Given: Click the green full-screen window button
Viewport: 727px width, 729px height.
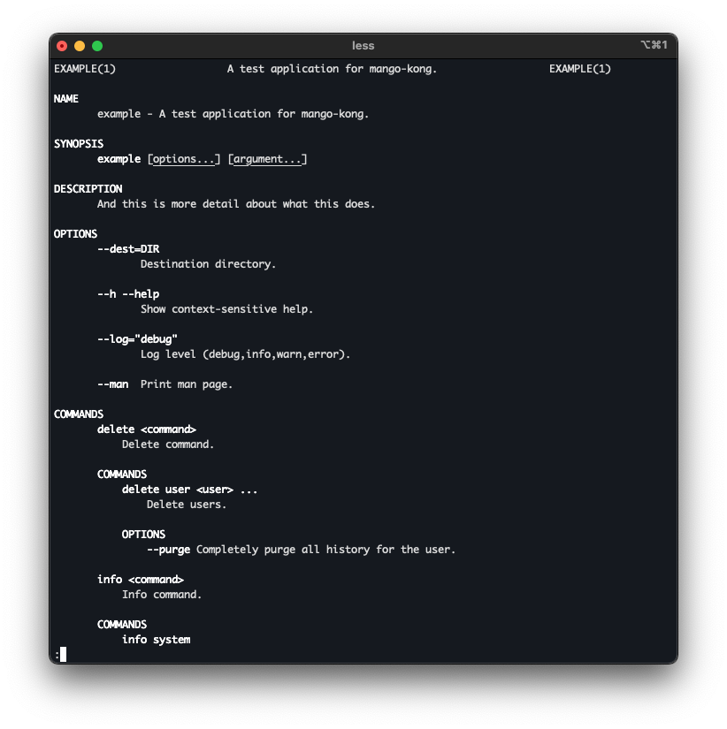Looking at the screenshot, I should click(97, 46).
